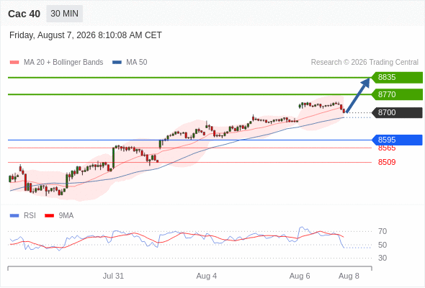Open the Research © 2026 Trading Central credit

pos(364,63)
